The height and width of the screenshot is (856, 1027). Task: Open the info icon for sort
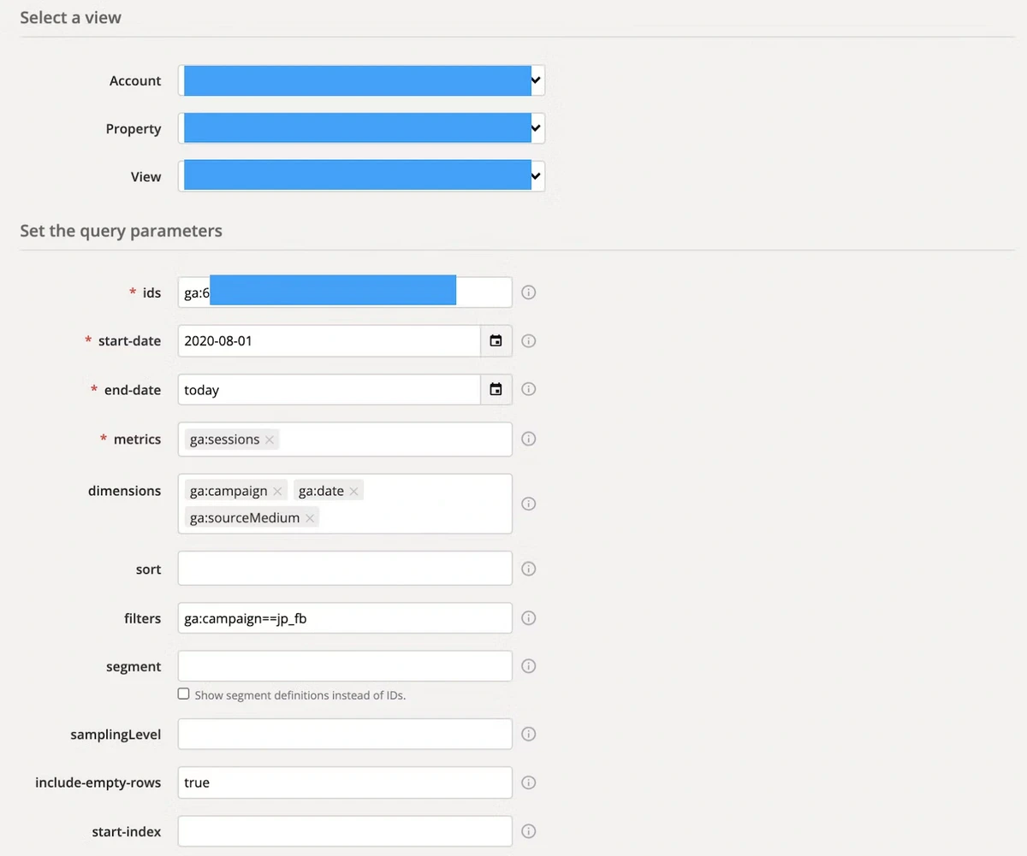528,569
